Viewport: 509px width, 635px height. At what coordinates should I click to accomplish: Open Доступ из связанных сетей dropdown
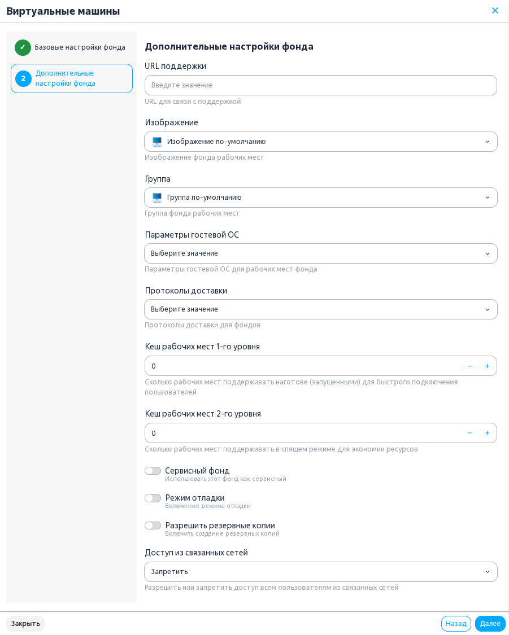[x=320, y=572]
